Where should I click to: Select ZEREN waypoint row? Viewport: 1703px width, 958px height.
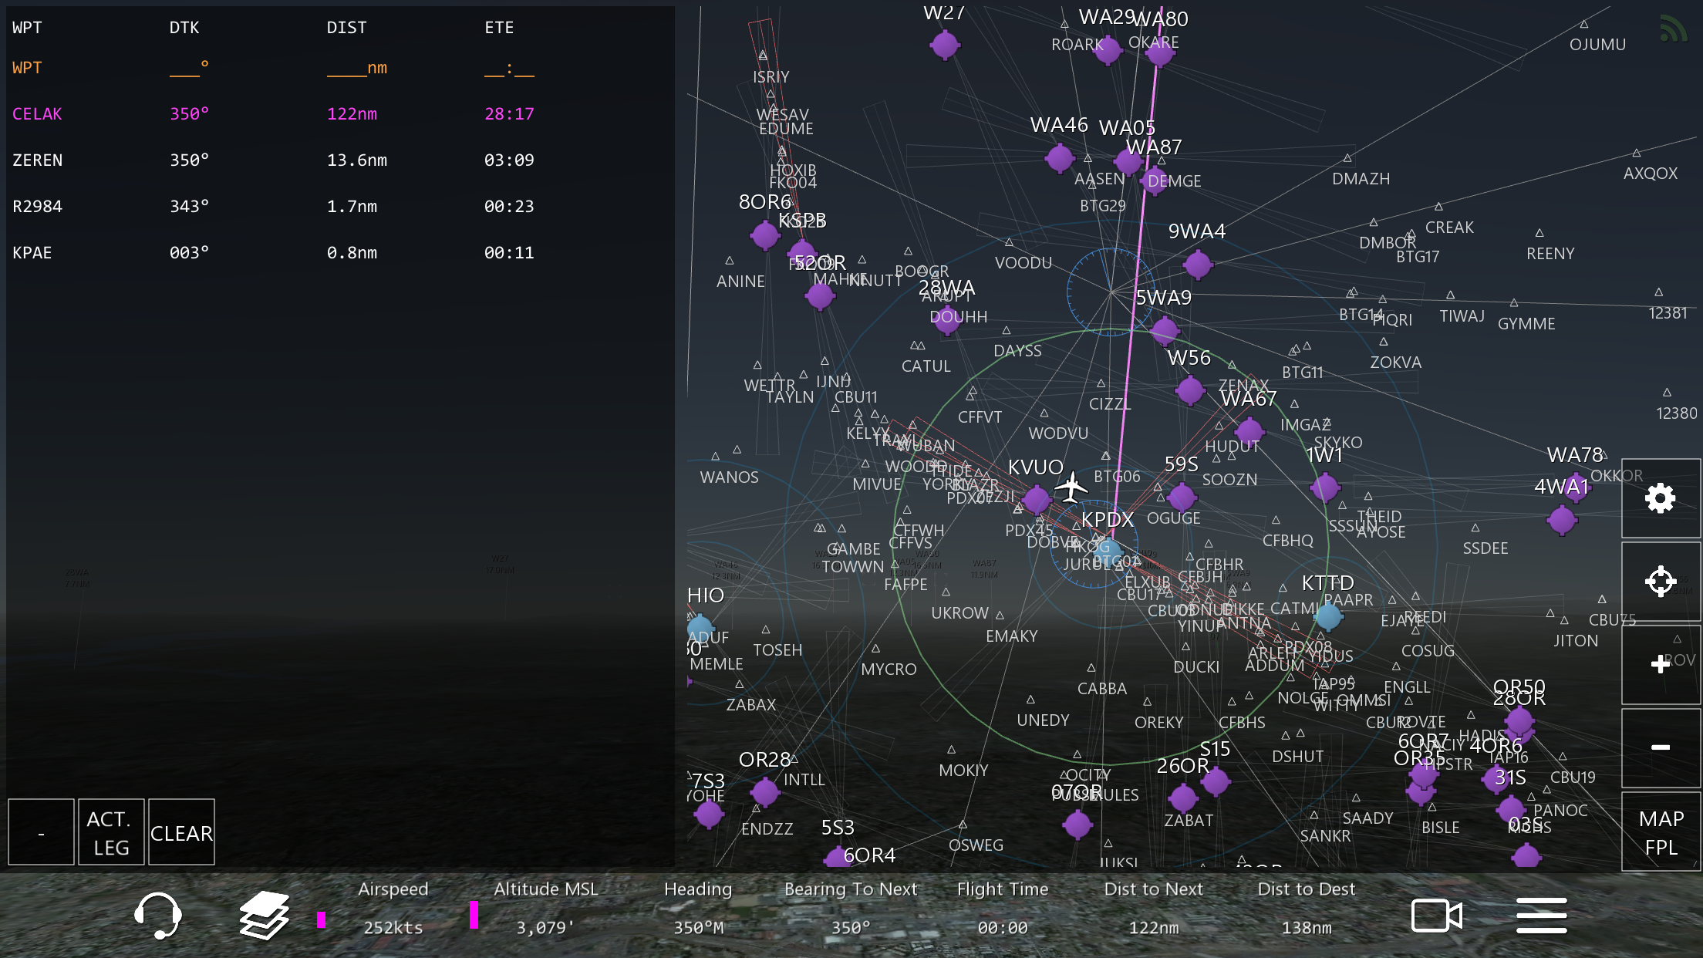37,160
